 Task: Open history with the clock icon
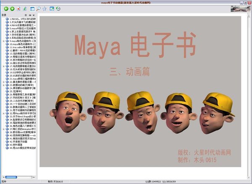pos(58,9)
